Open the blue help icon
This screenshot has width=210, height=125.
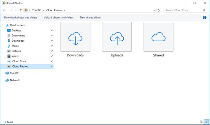tap(205, 17)
